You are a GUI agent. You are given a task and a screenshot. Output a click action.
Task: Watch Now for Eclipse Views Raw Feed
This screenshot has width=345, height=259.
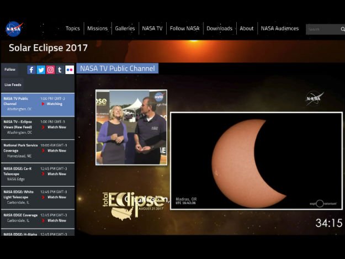pos(57,127)
